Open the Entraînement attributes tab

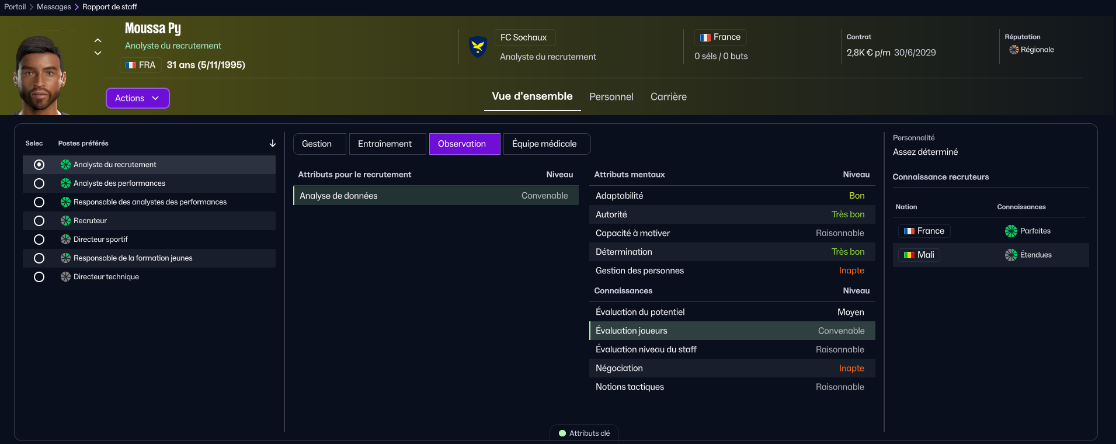coord(384,144)
